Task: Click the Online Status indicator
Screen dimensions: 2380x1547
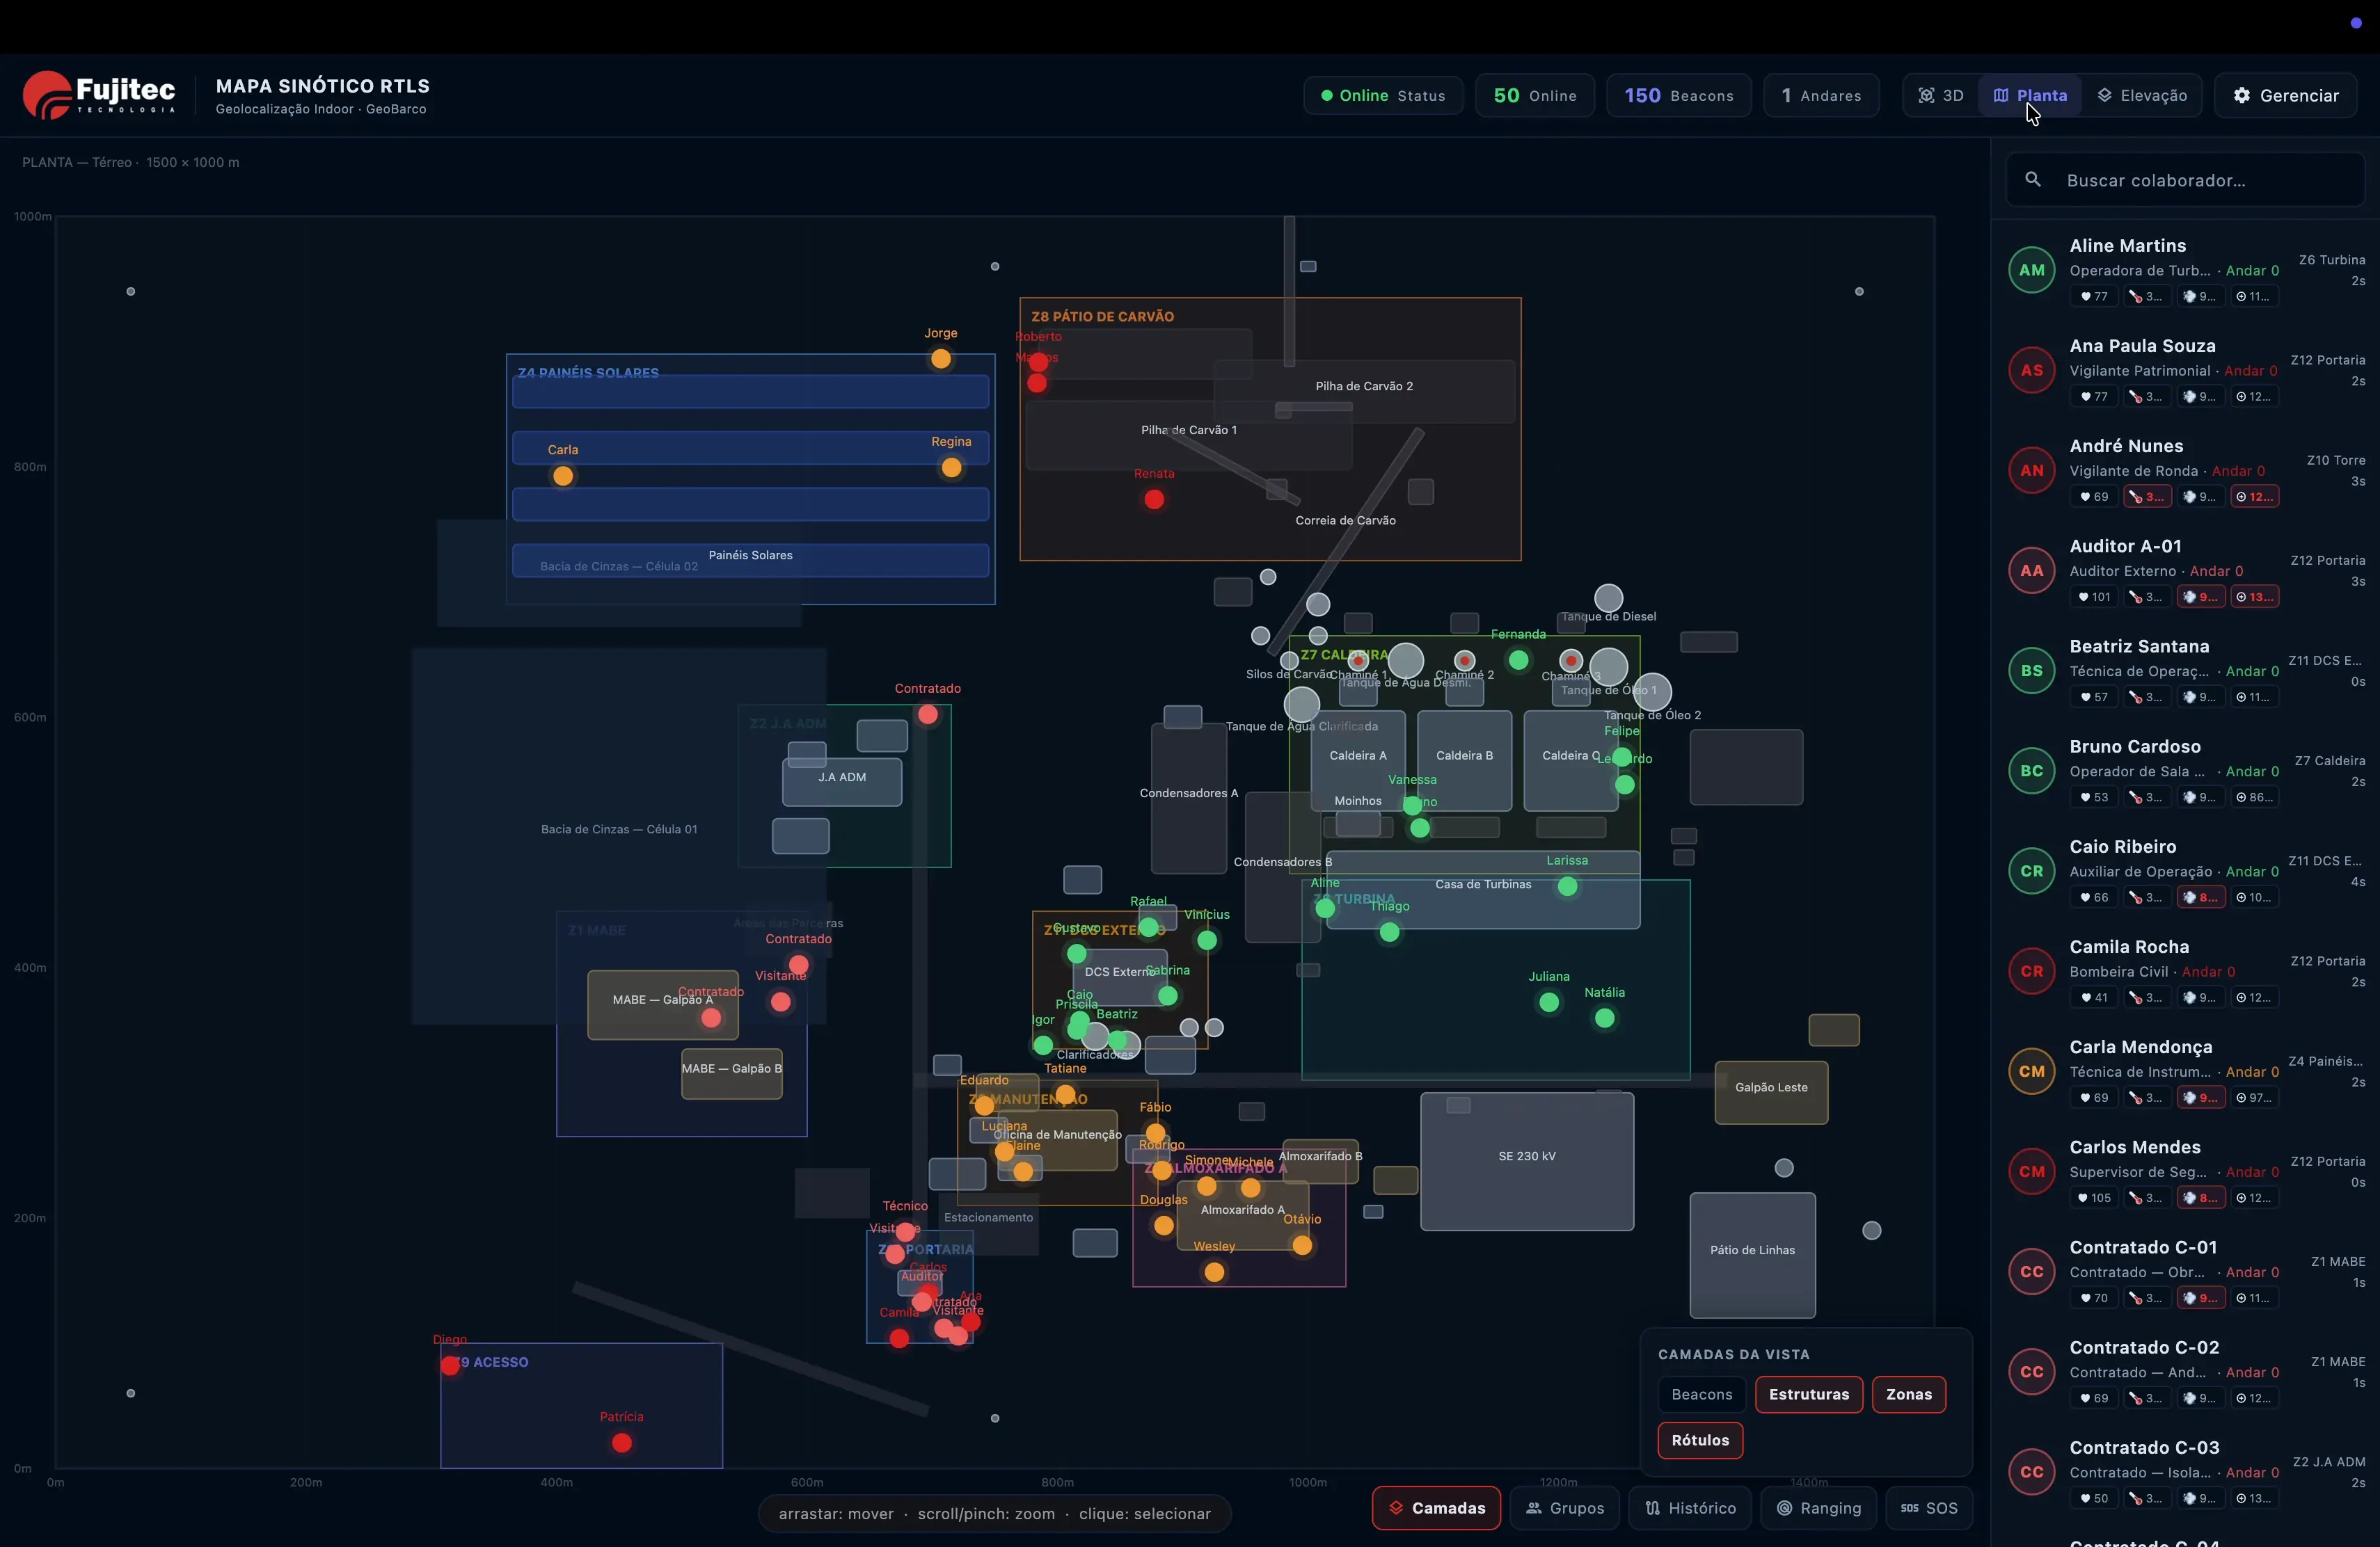Action: [x=1383, y=96]
